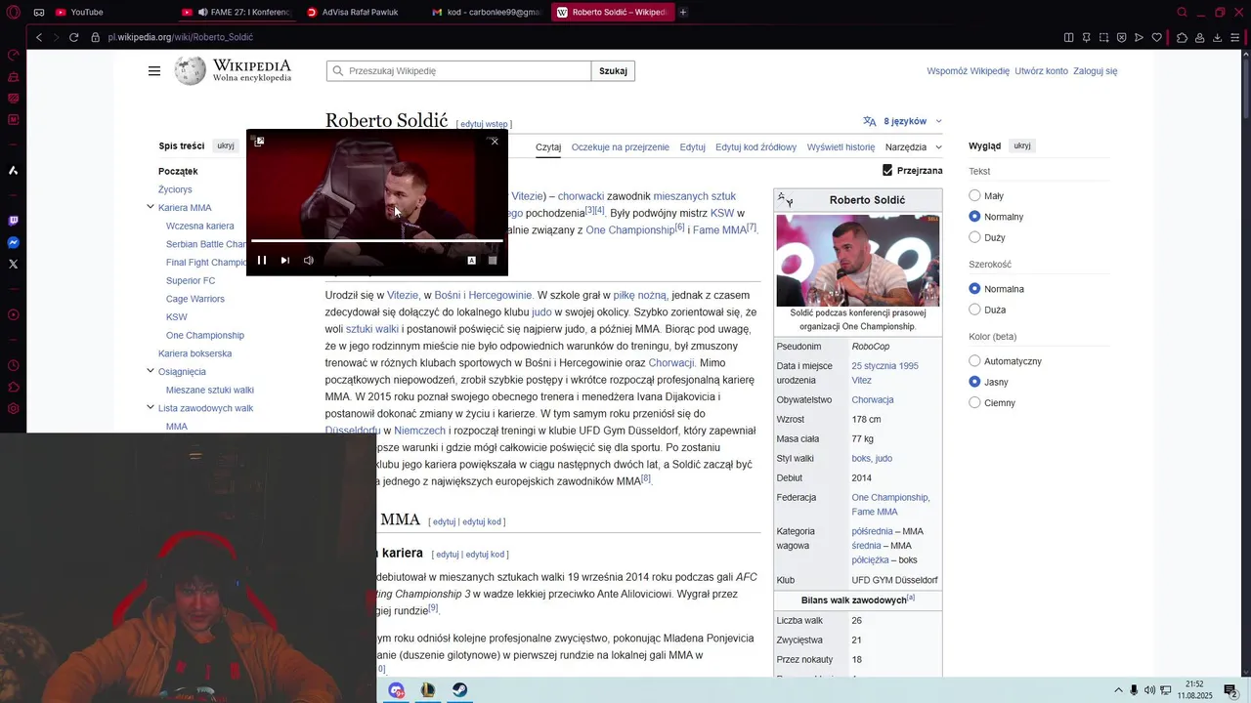Open the Narzędzia tools dropdown

tap(914, 147)
